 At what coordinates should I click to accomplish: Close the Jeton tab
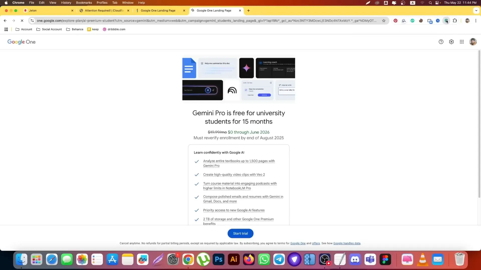pyautogui.click(x=72, y=10)
